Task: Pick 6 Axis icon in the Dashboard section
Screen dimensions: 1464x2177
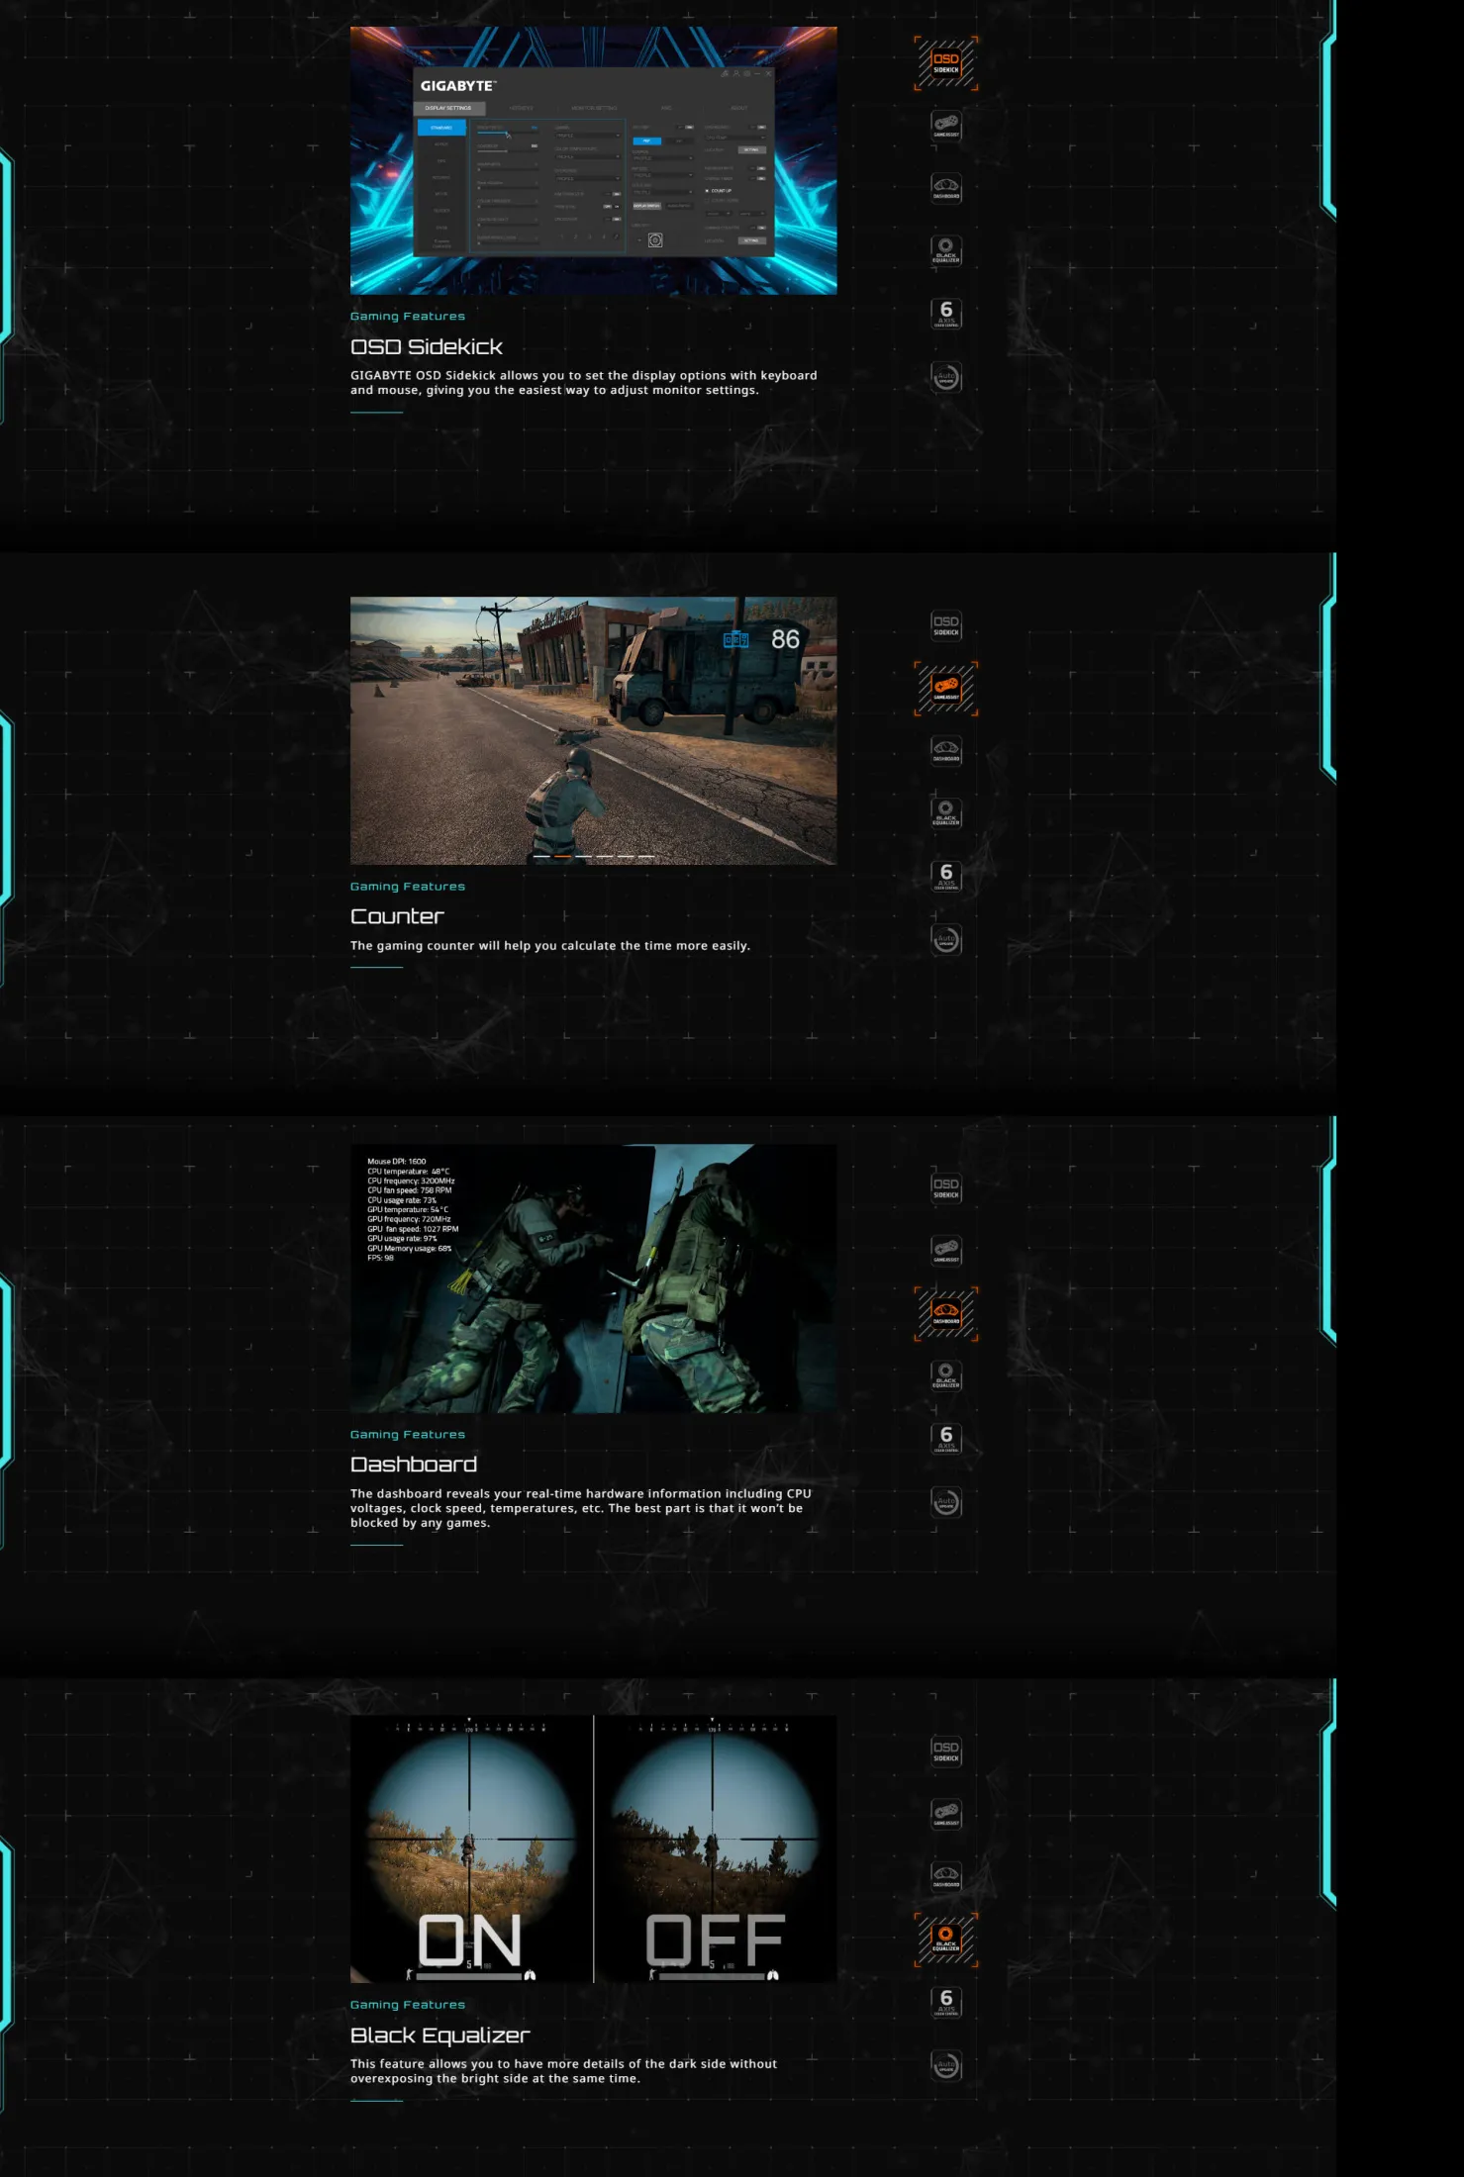Action: pos(945,1439)
